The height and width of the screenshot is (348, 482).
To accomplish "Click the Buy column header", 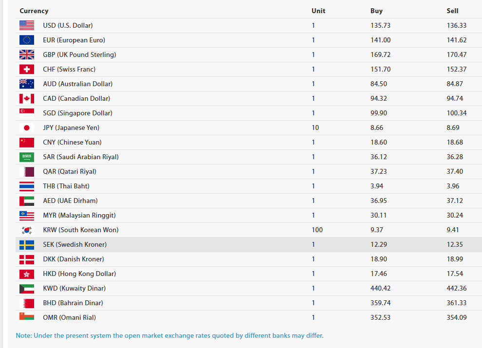I will 376,11.
